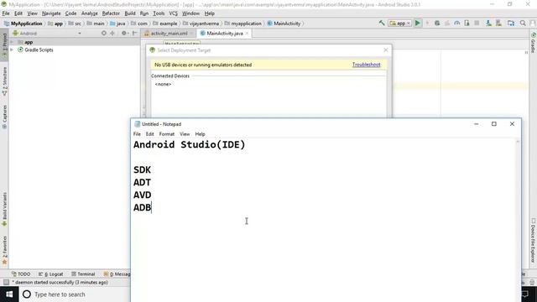
Task: Open the Project Structure icon
Action: [x=511, y=23]
